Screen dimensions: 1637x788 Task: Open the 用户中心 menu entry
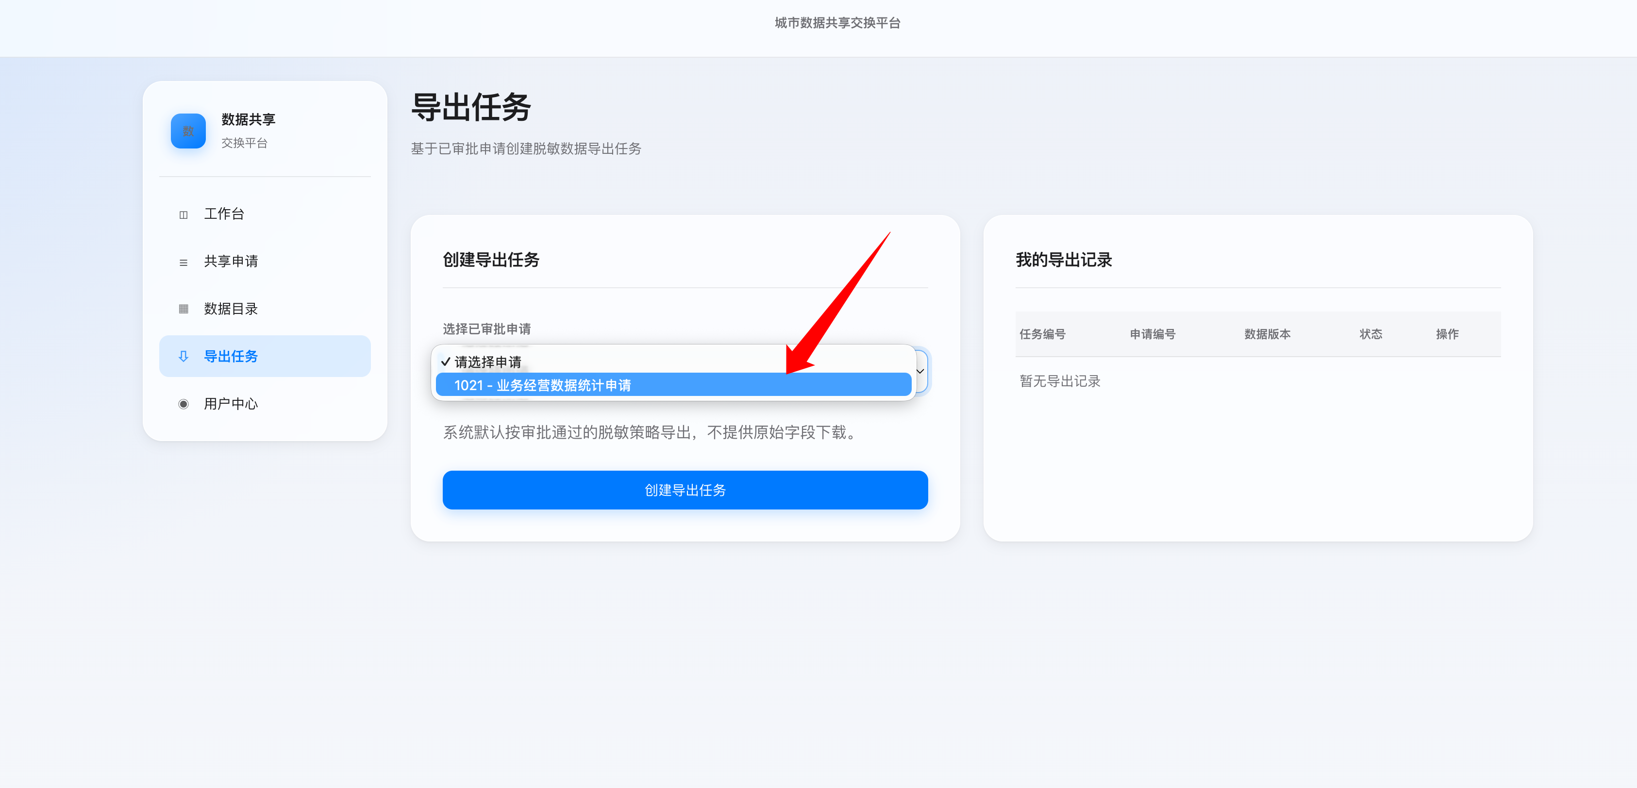(x=265, y=404)
